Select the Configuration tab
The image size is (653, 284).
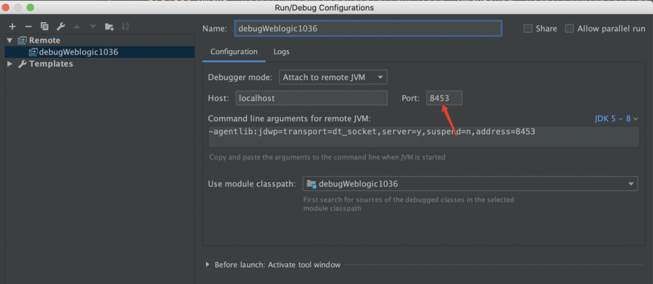(x=232, y=51)
